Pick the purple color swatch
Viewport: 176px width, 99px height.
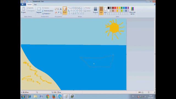coord(128,8)
